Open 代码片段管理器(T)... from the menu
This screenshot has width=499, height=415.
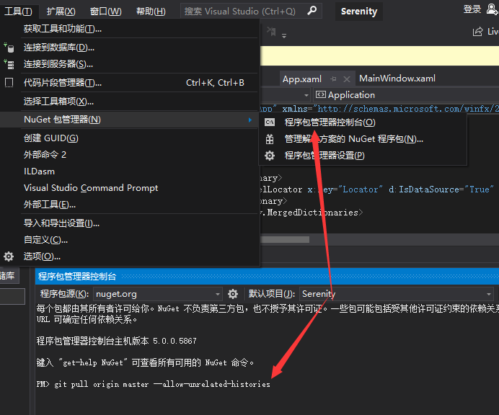(128, 83)
